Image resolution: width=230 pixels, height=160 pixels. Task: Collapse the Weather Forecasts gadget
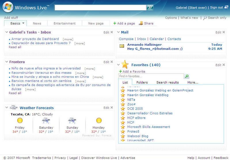[x=7, y=108]
